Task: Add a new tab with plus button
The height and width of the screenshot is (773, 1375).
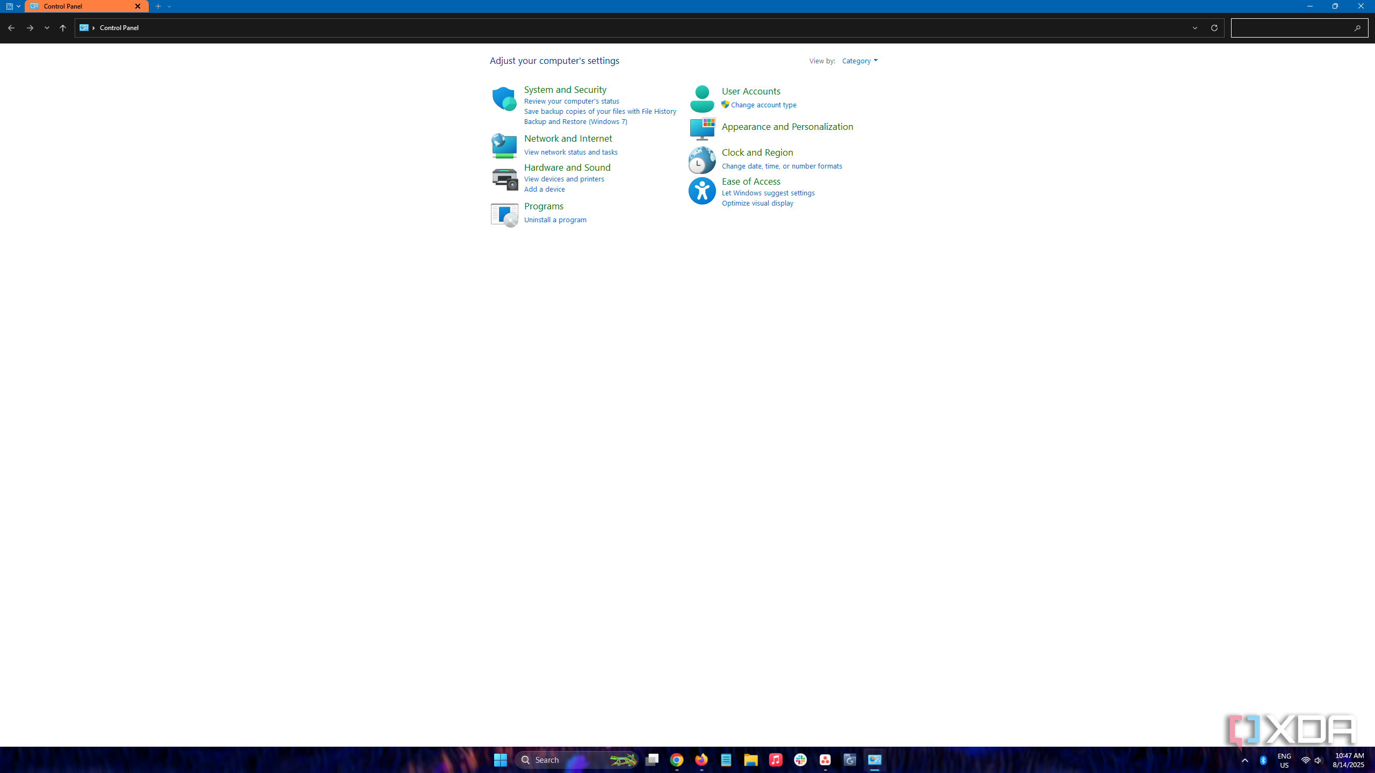Action: click(x=158, y=6)
